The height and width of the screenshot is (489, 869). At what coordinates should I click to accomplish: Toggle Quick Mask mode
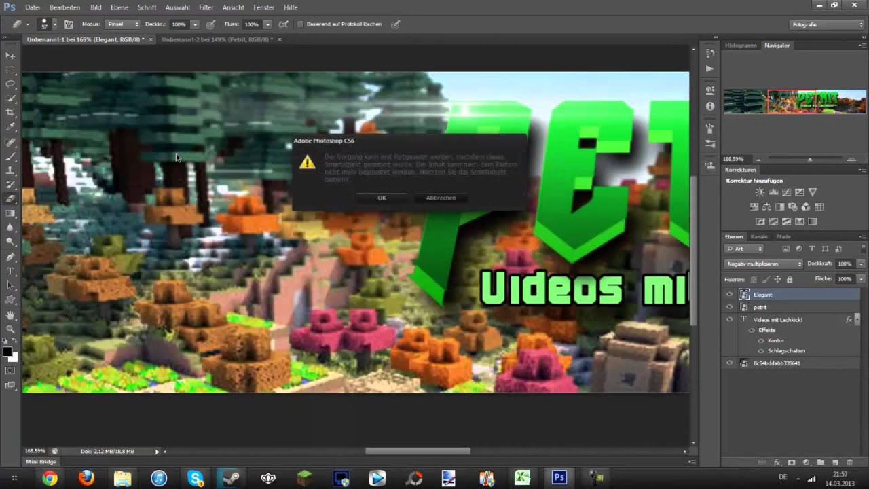(10, 371)
